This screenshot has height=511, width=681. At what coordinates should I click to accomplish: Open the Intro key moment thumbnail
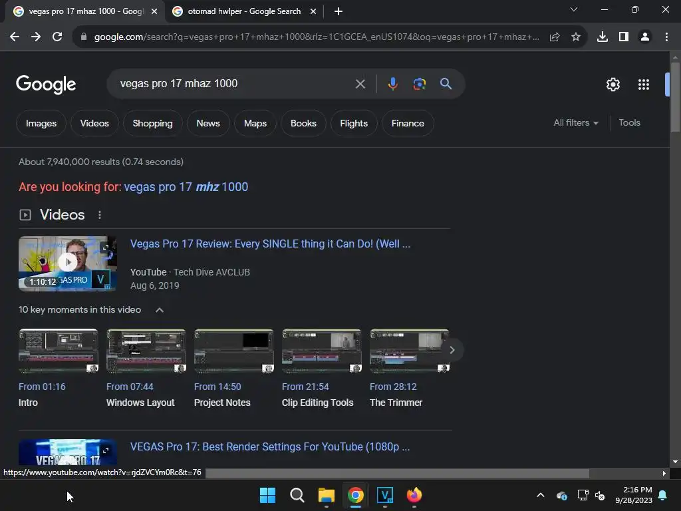[59, 351]
